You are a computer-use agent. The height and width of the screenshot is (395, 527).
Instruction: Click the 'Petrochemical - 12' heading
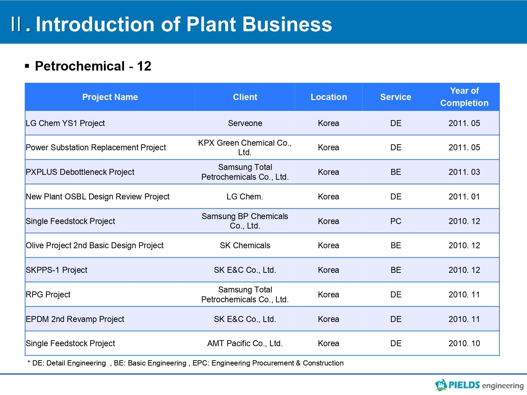[x=93, y=66]
